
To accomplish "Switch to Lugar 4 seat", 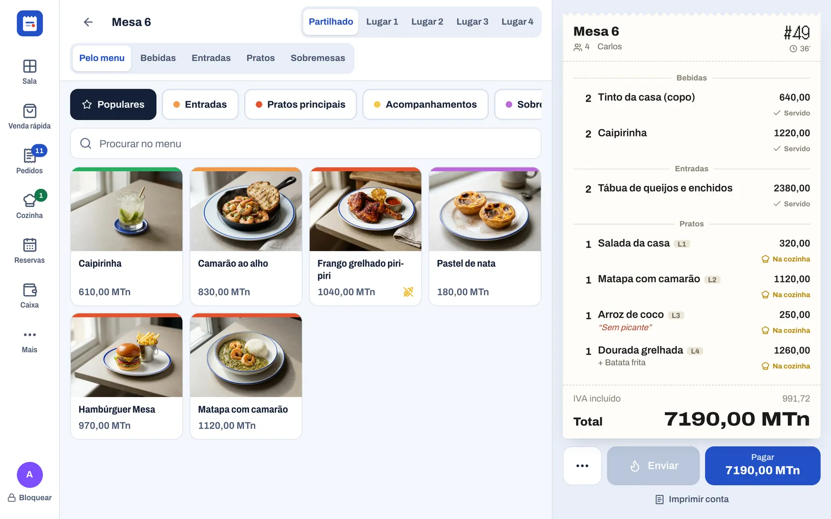I will click(x=517, y=22).
